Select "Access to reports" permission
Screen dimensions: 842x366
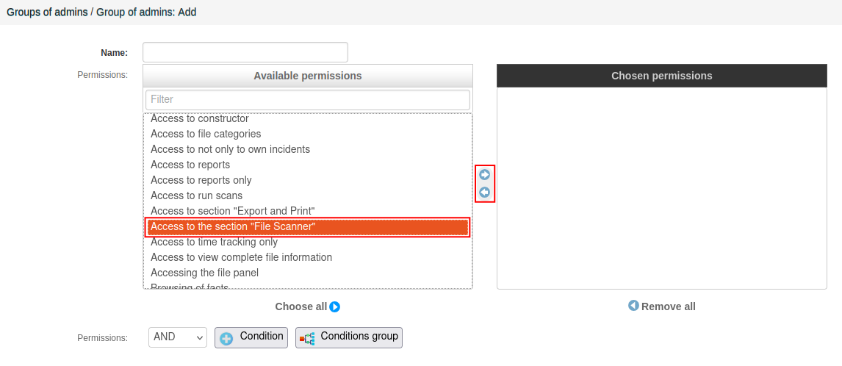coord(190,165)
